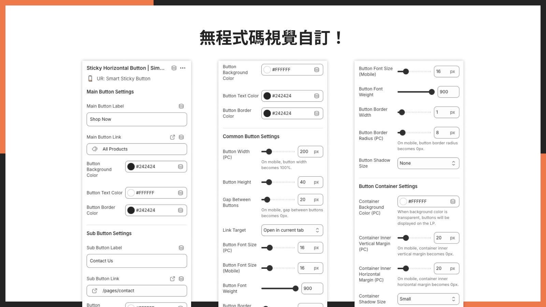Open the Container Shadow Size dropdown
Viewport: 546px width, 307px height.
point(428,299)
